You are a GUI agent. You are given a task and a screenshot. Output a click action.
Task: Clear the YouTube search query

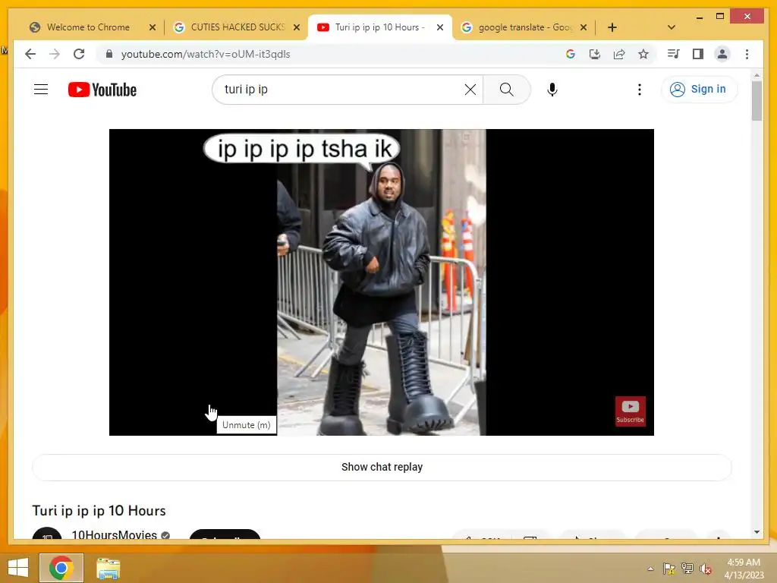[470, 90]
